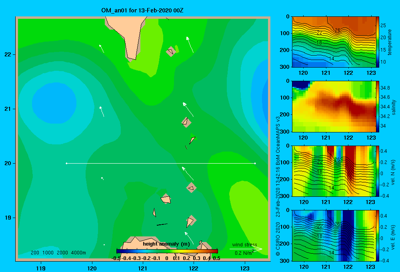Click the "vel. N (m/s)" axis label

point(393,172)
